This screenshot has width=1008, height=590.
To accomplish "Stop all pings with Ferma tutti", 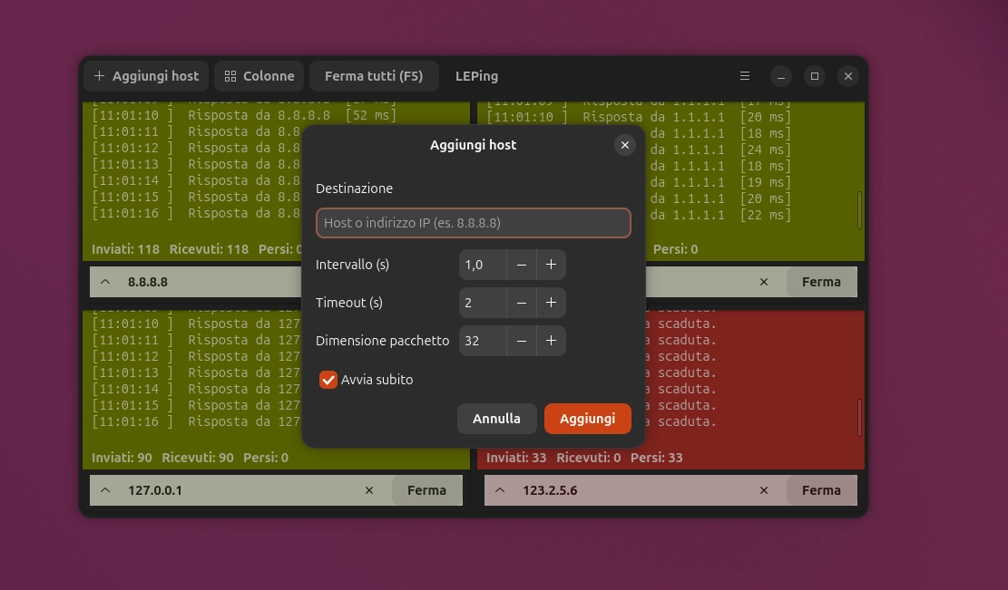I will click(x=374, y=76).
